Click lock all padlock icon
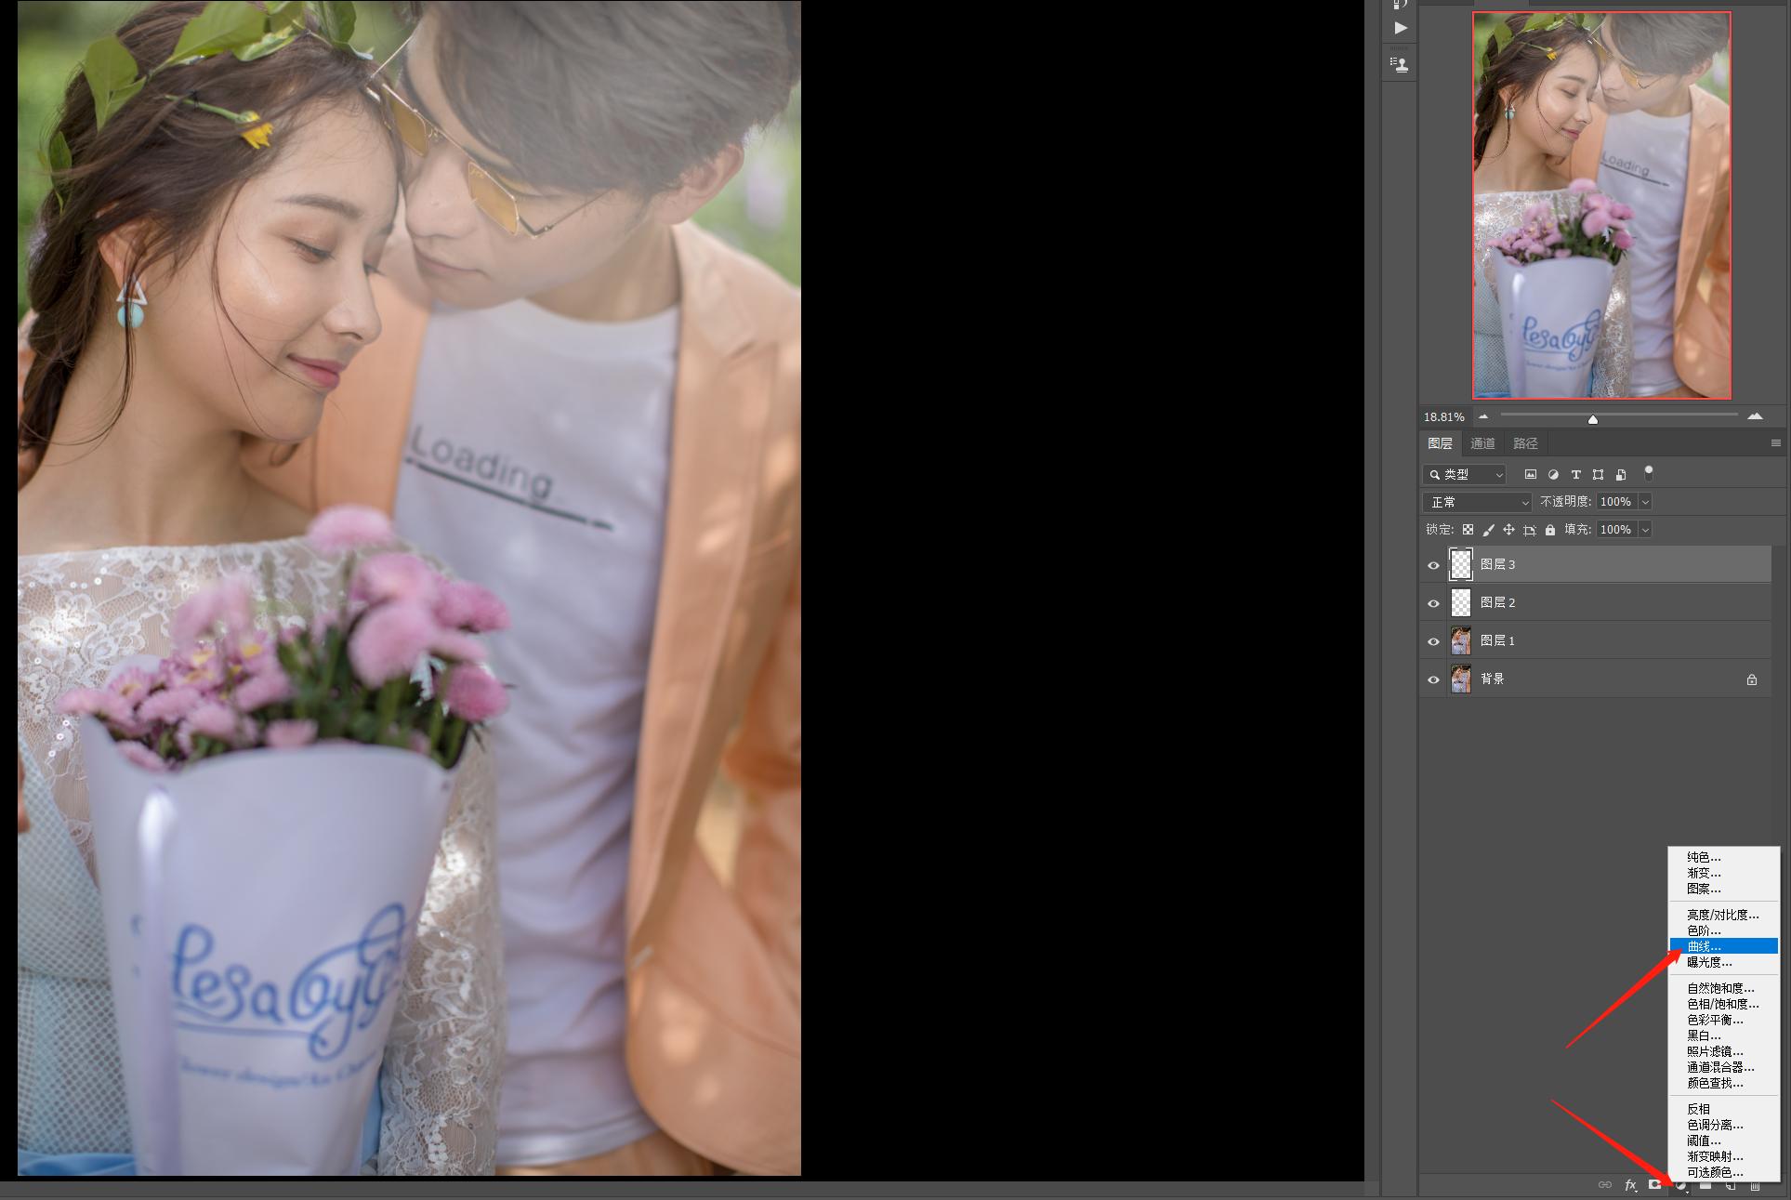The image size is (1791, 1200). (x=1549, y=530)
